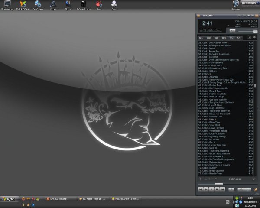Open the Диск drive shortcut

[x=114, y=5]
